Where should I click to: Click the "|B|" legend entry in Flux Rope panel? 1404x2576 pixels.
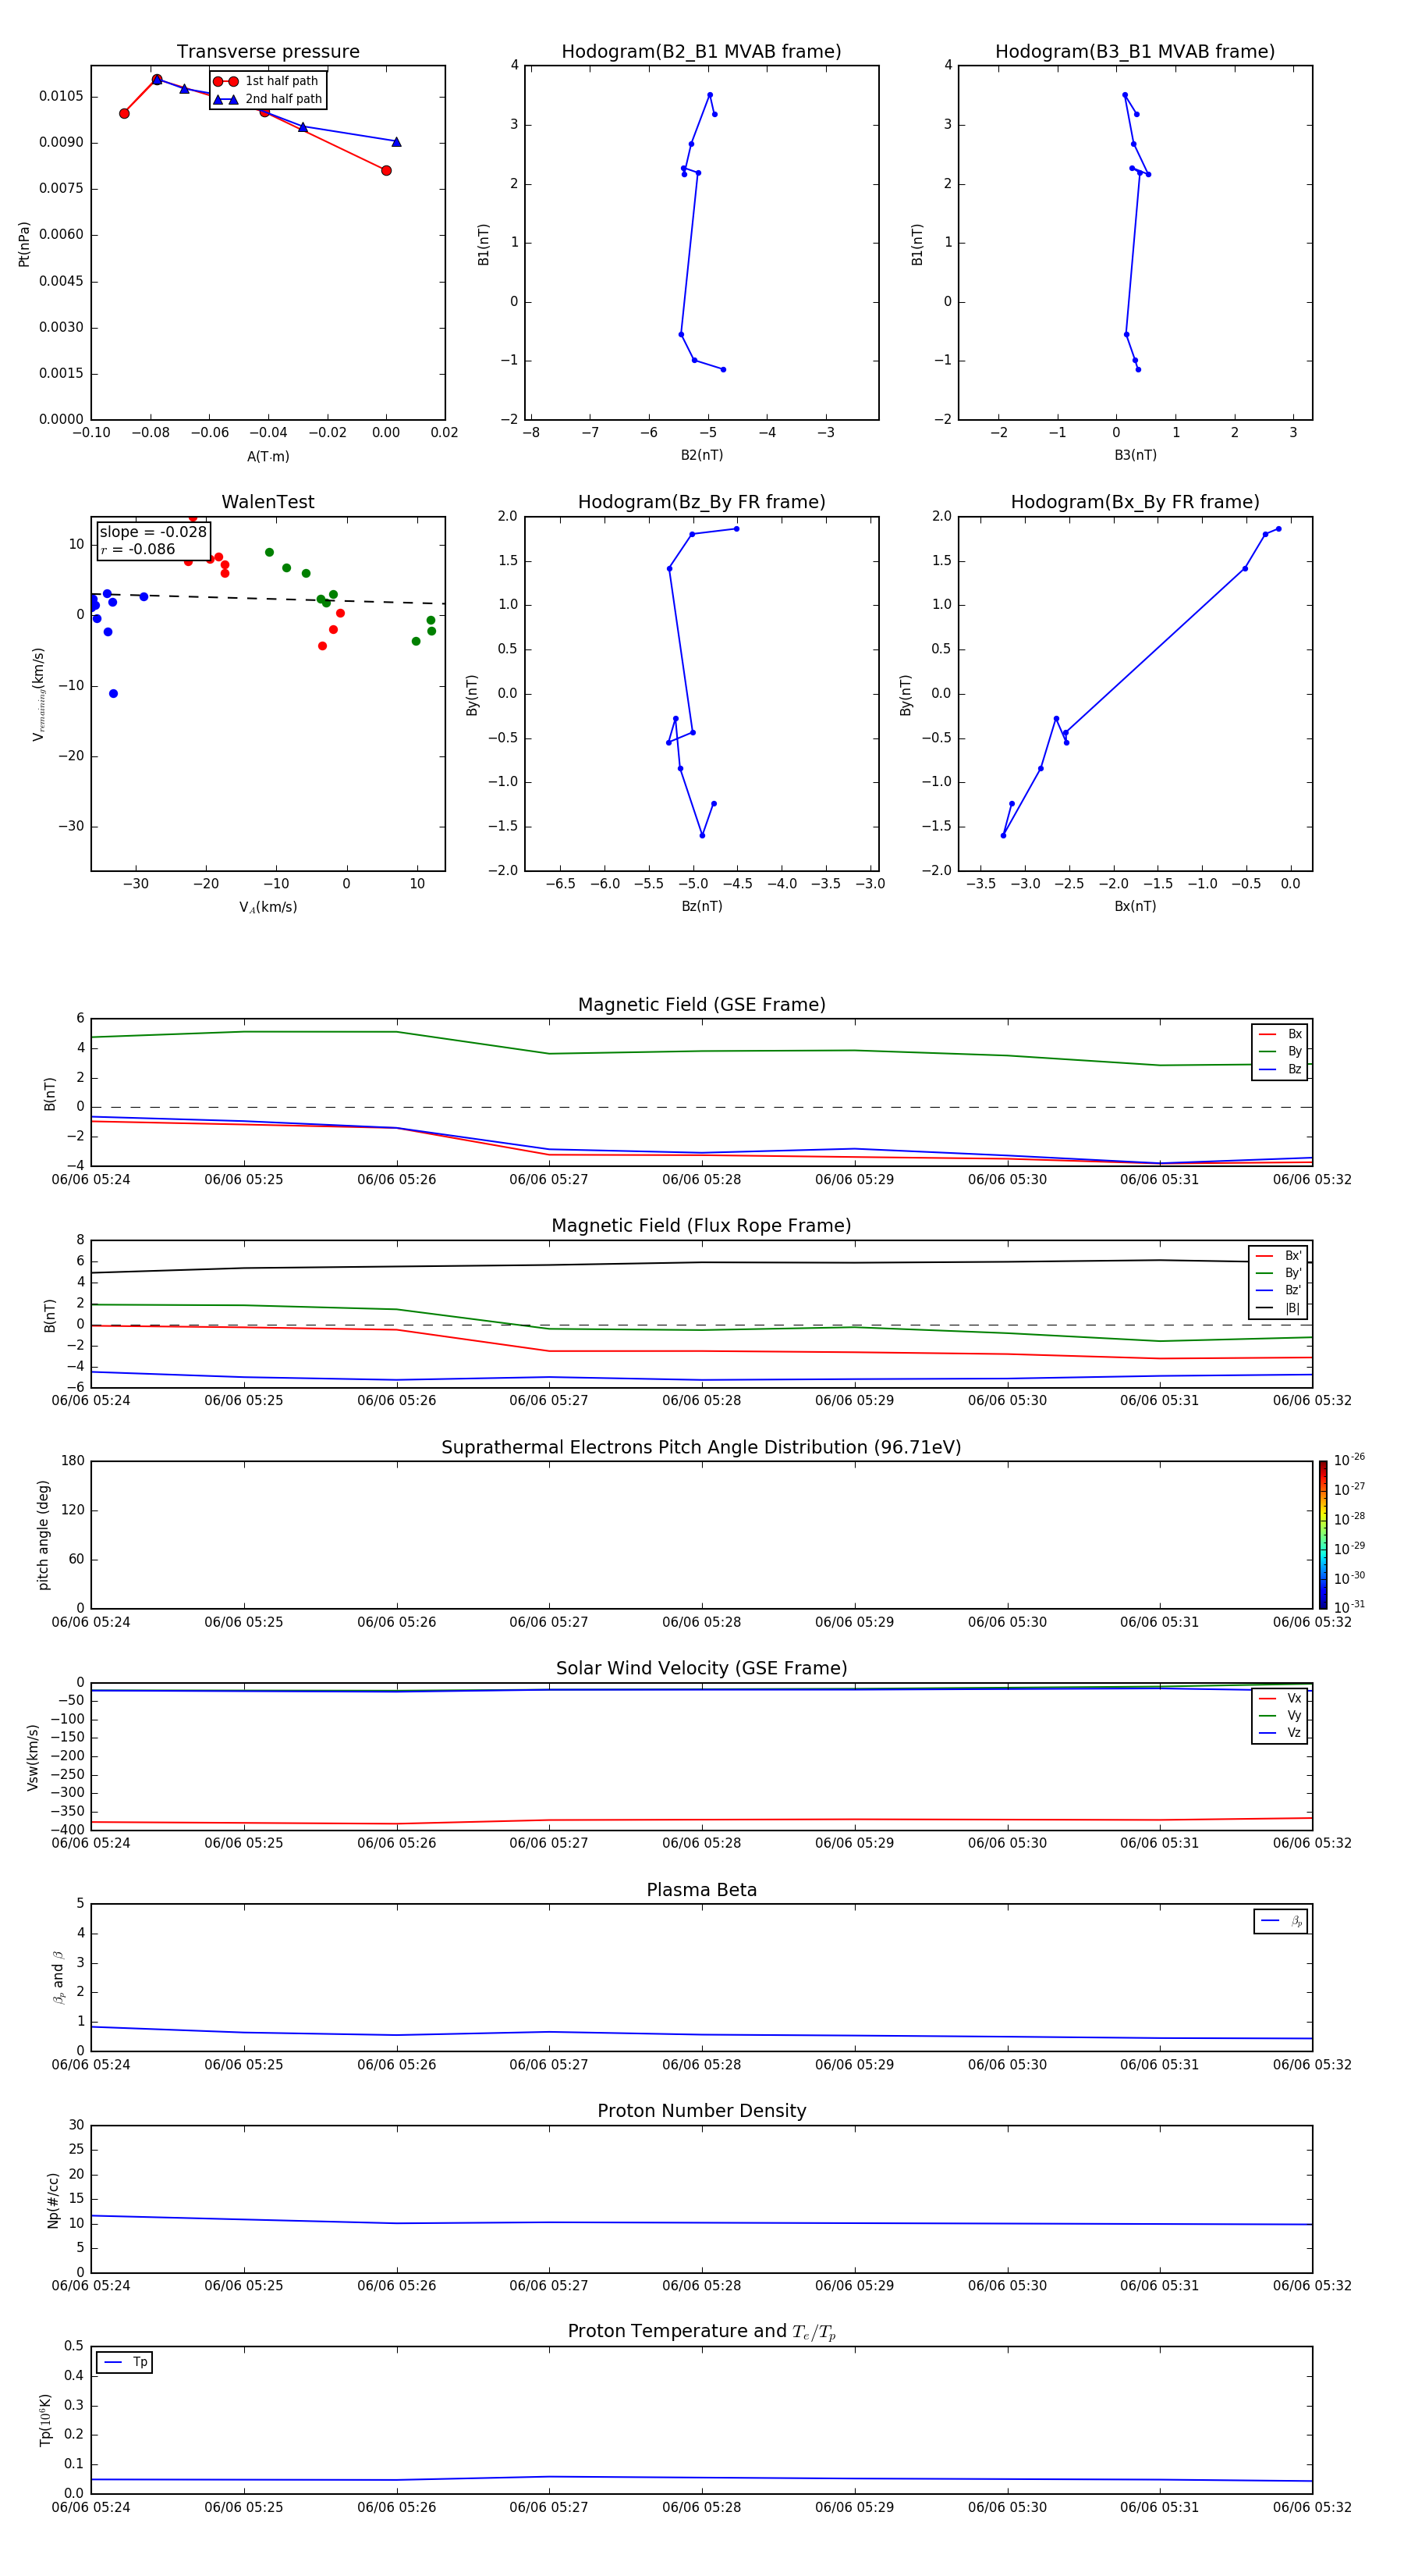[1278, 1308]
